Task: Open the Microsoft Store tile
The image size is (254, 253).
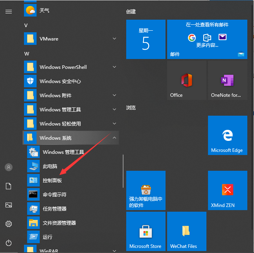Action: 145,231
